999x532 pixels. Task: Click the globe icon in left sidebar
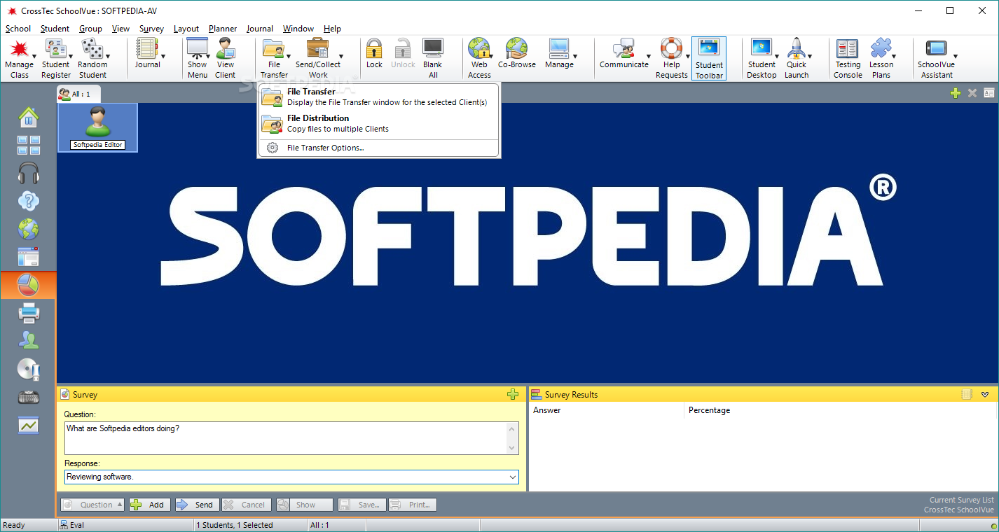(29, 229)
